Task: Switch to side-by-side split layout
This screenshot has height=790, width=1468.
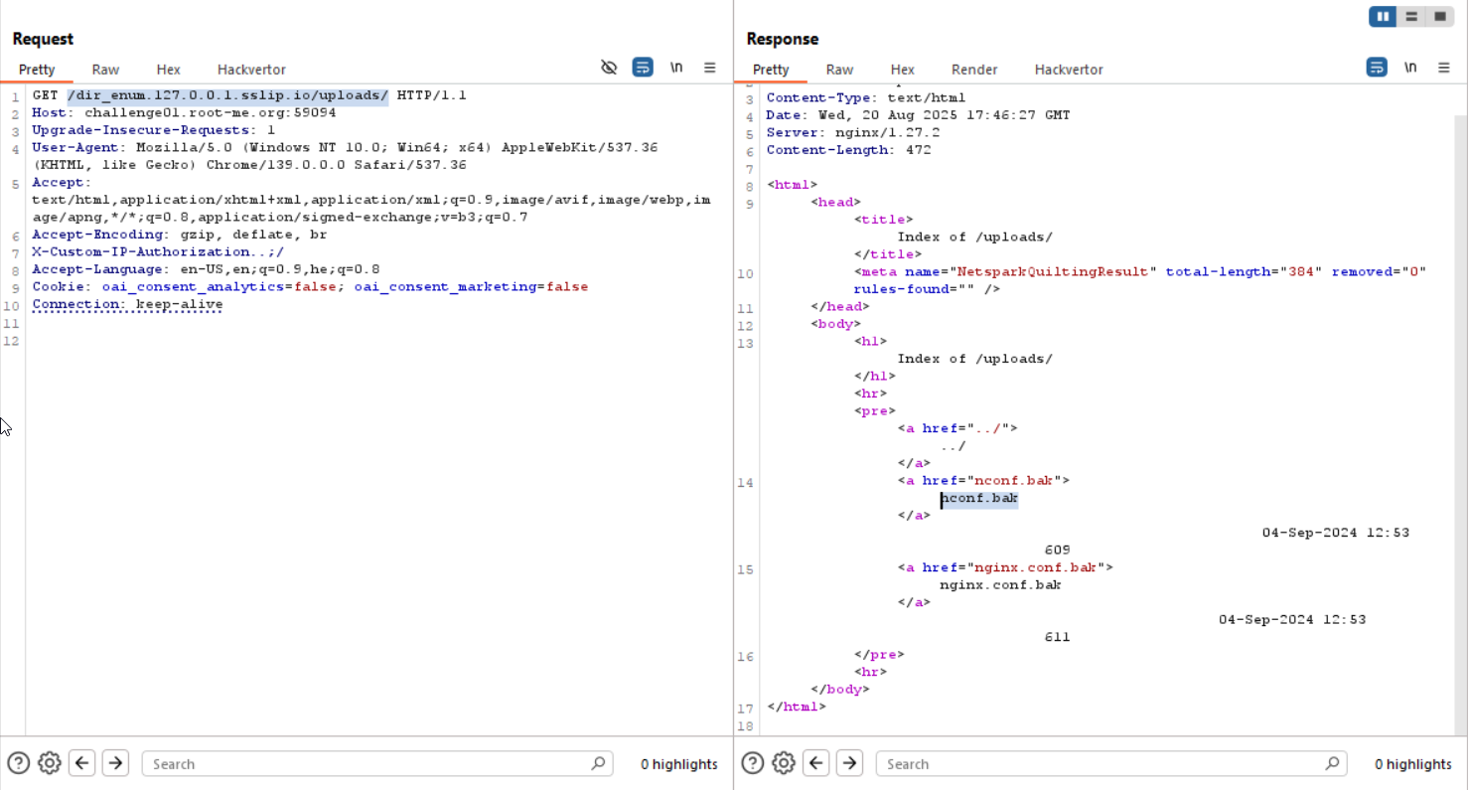Action: (x=1383, y=17)
